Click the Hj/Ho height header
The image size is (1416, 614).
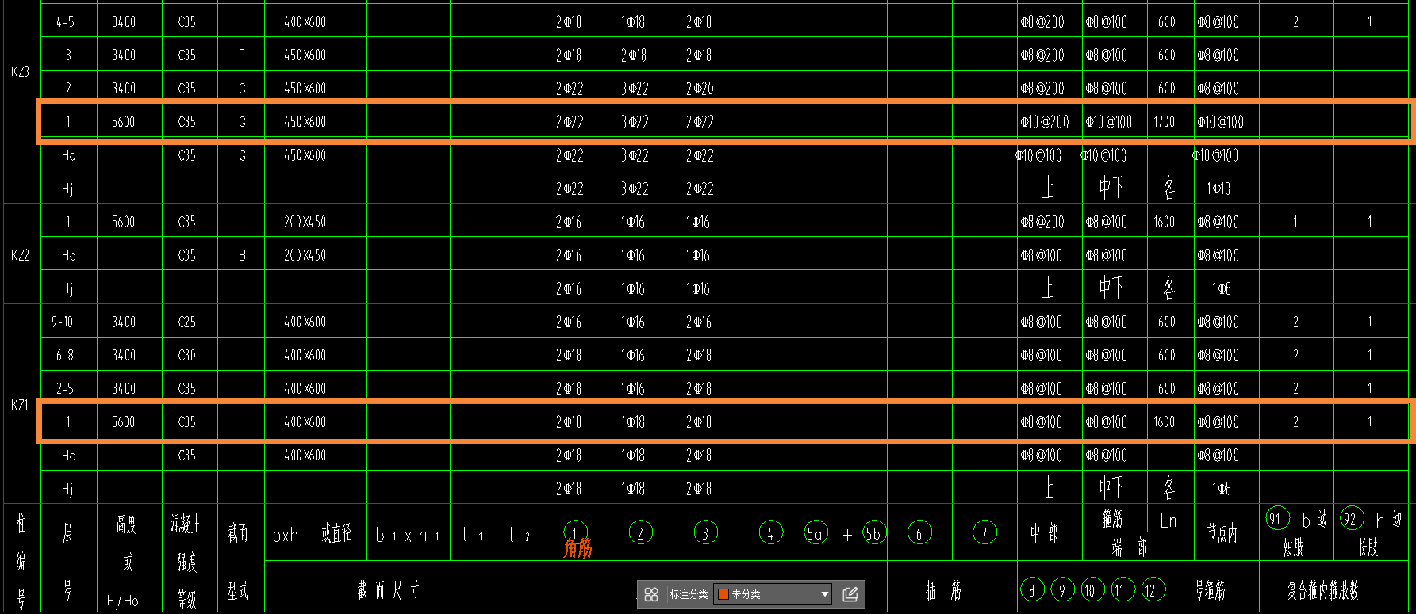[123, 601]
